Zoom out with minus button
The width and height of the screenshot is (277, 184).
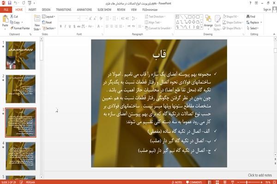tap(238, 182)
